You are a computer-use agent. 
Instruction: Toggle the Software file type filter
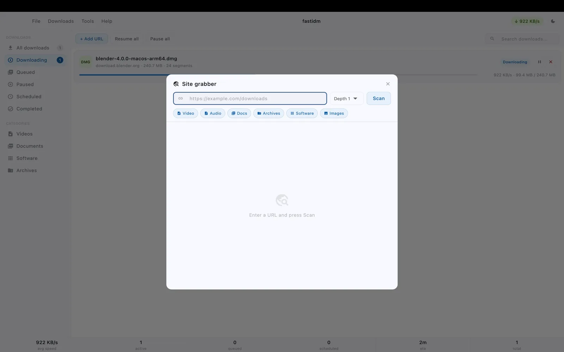pos(302,113)
